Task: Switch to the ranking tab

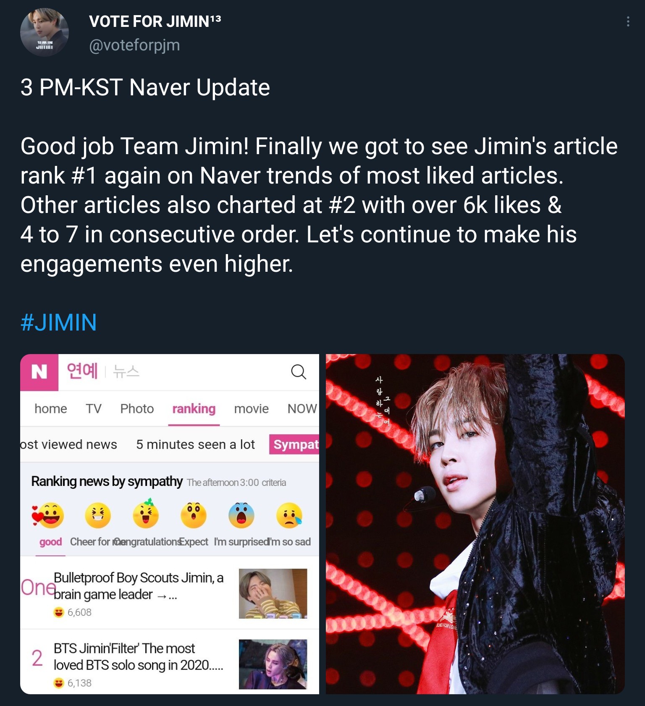Action: coord(194,409)
